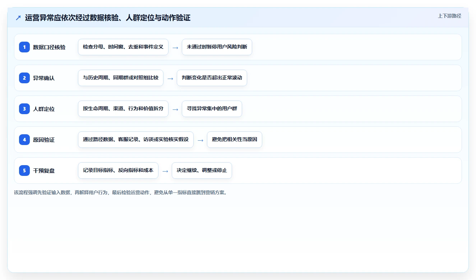The height and width of the screenshot is (280, 476).
Task: Click step number 2 badge
Action: coord(24,78)
